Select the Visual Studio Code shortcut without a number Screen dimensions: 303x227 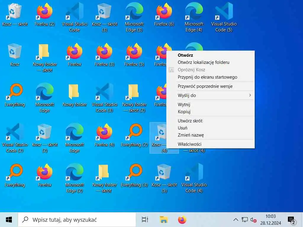point(74,17)
